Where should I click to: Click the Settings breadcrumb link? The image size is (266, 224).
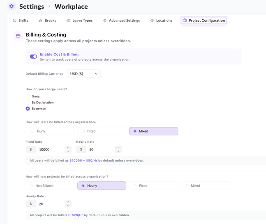coord(32,7)
